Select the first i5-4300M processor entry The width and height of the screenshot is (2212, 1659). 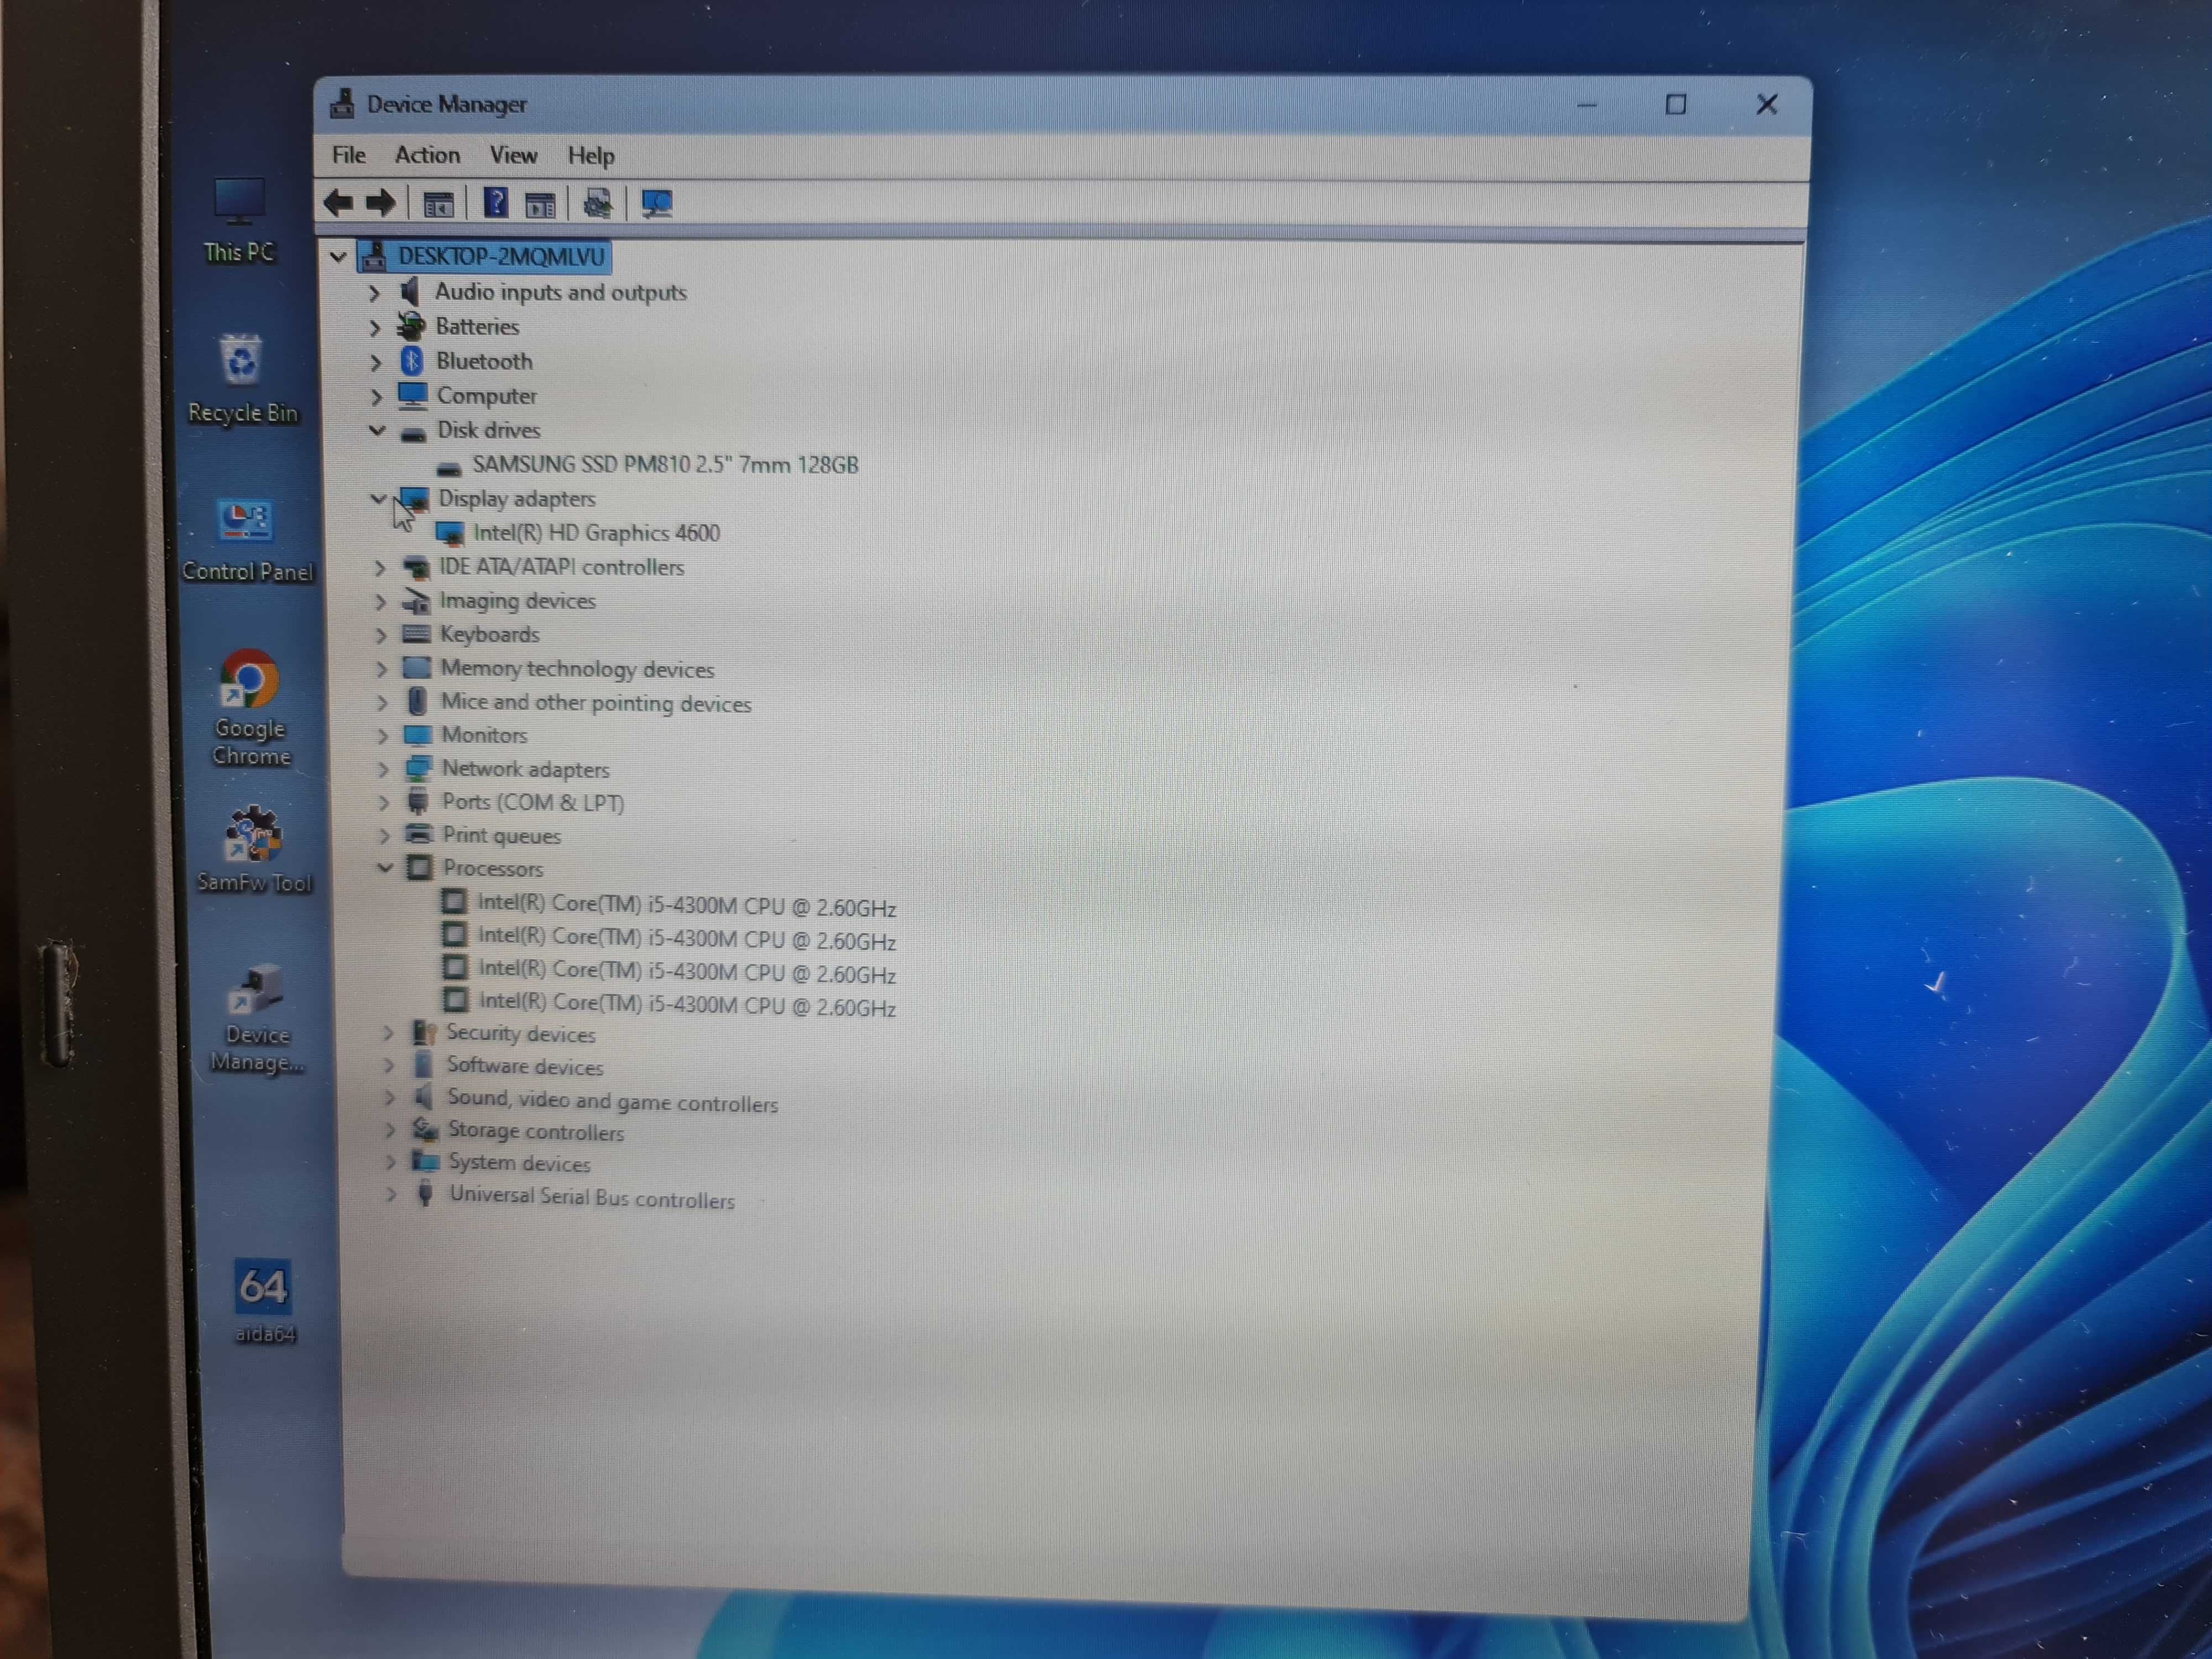pos(686,906)
